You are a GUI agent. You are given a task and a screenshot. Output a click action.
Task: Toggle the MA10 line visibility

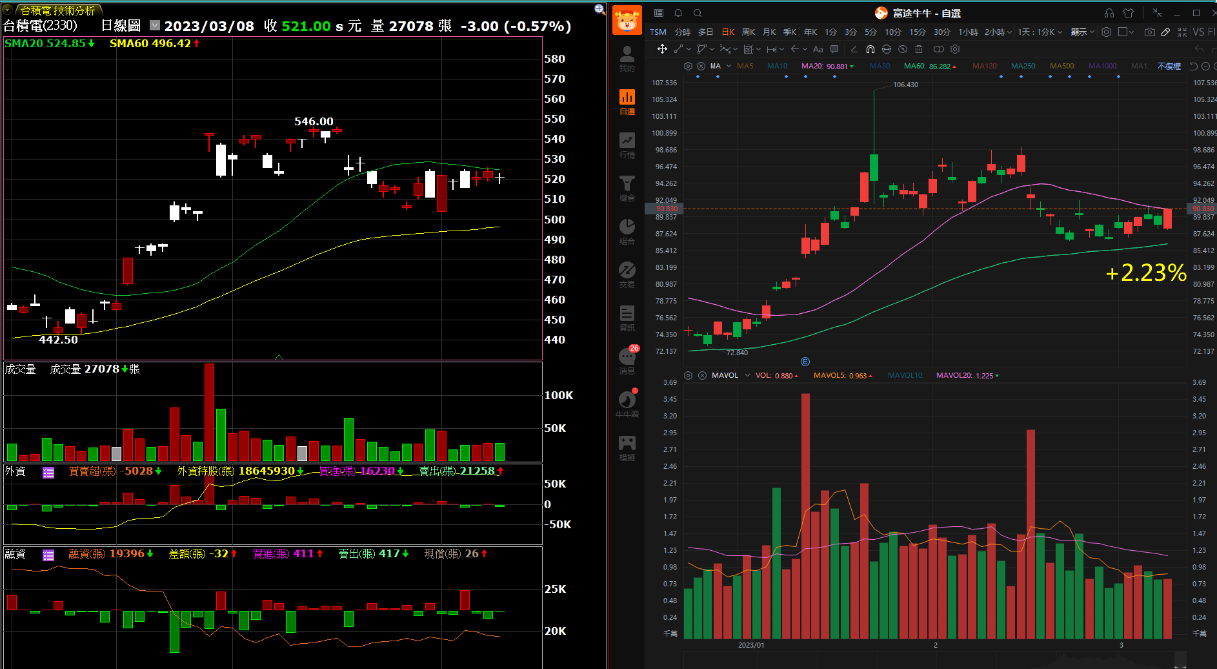pyautogui.click(x=778, y=66)
